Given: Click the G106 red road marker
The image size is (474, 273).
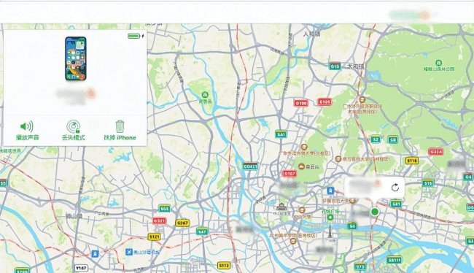Looking at the screenshot, I should 301,103.
